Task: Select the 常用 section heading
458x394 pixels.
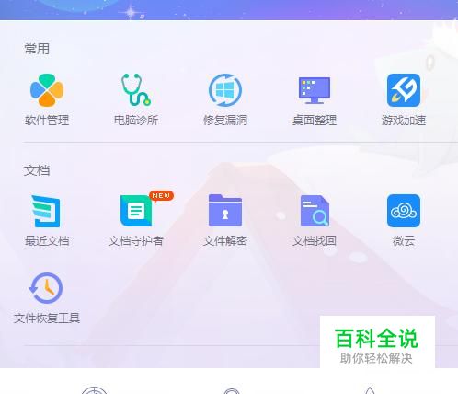Action: tap(37, 49)
